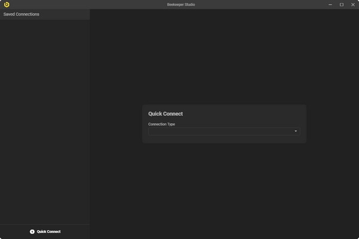Maximize the Beekeeper Studio window
This screenshot has width=359, height=239.
pyautogui.click(x=342, y=4)
